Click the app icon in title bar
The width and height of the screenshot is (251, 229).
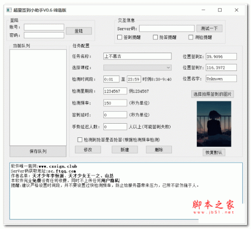[x=9, y=10]
